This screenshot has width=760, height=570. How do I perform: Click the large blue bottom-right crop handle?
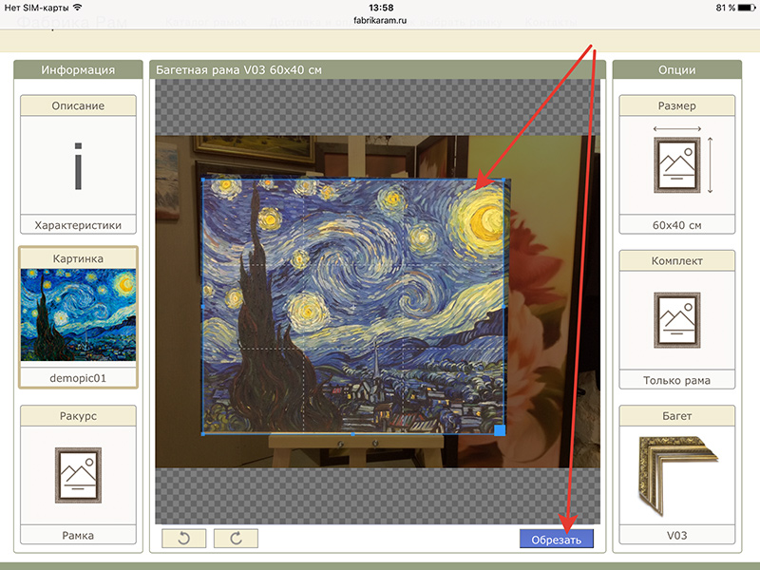coord(500,430)
